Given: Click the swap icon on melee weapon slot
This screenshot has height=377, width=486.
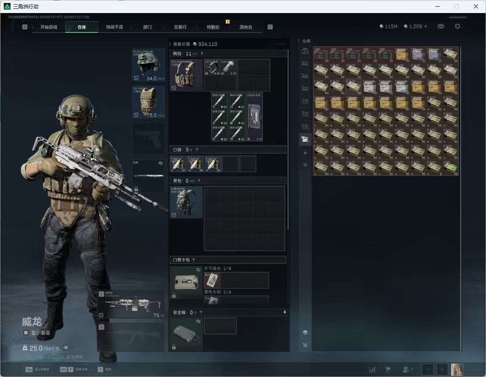Looking at the screenshot, I should click(160, 163).
